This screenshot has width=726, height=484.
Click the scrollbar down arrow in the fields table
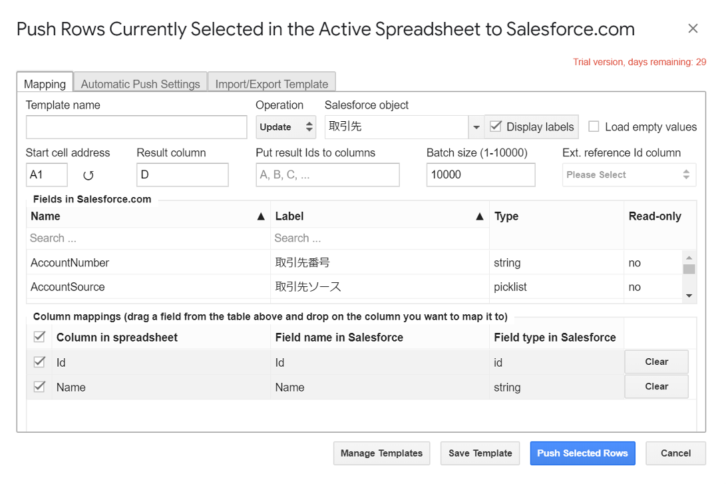(690, 296)
